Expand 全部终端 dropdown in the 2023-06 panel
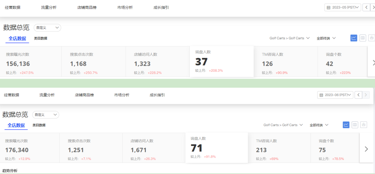This screenshot has width=375, height=174. tap(319, 125)
